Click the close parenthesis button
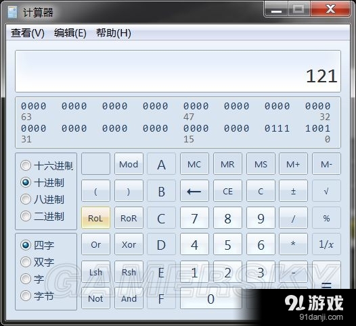The image size is (356, 326). 129,191
